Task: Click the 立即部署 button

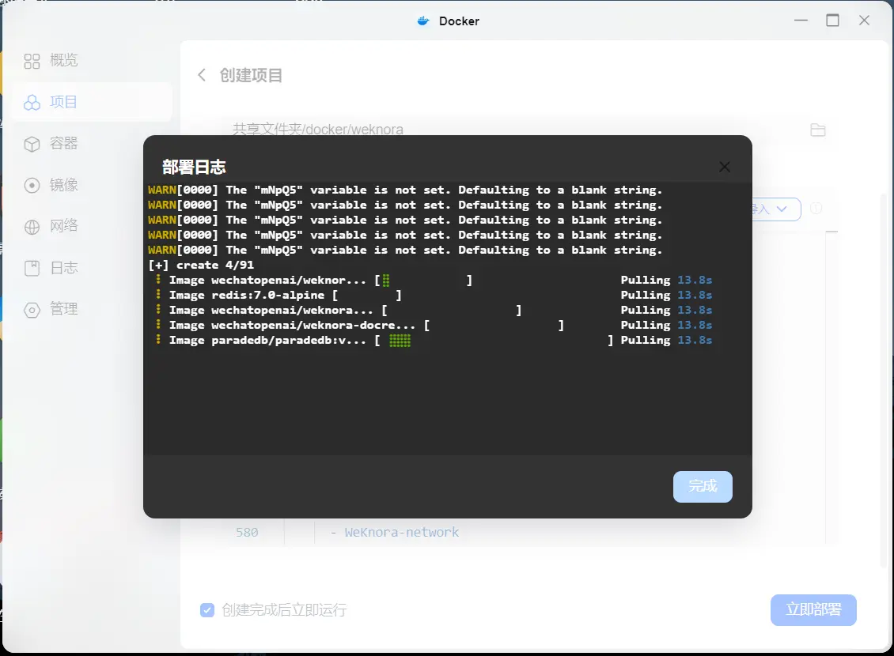Action: (813, 610)
